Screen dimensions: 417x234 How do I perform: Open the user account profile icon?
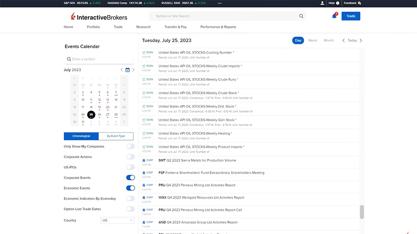pyautogui.click(x=322, y=3)
